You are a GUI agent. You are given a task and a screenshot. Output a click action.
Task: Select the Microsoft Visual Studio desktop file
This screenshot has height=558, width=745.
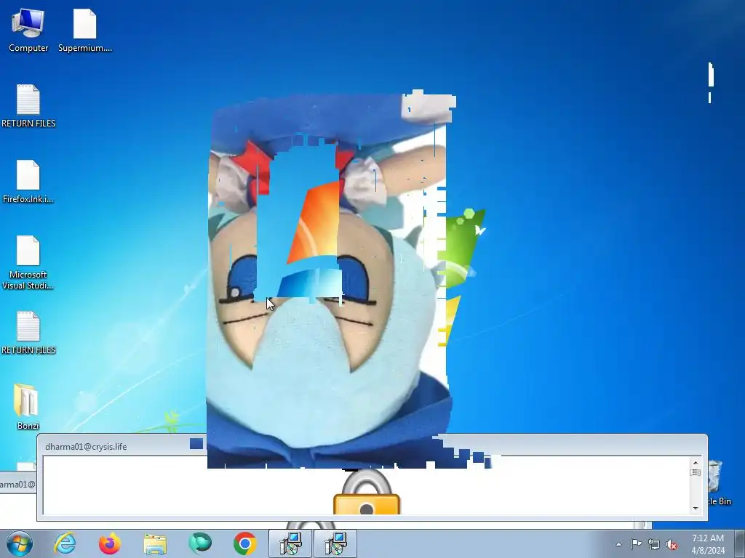pyautogui.click(x=28, y=262)
